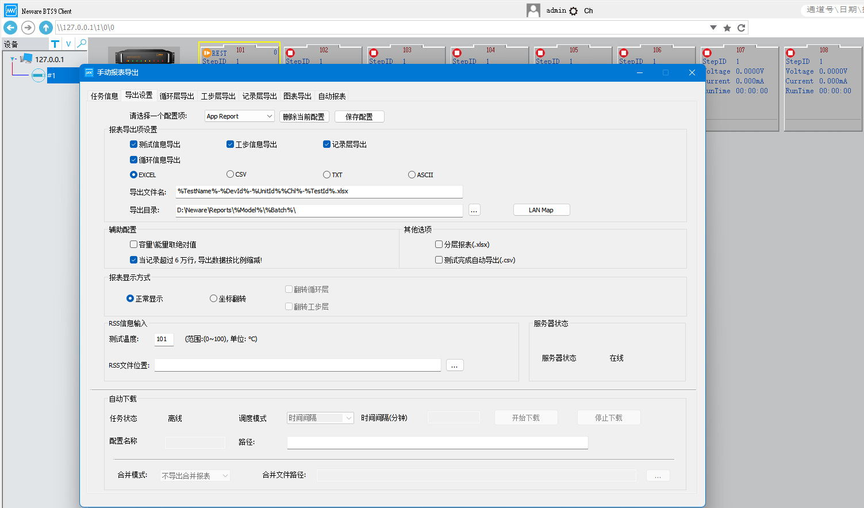Click the device thumbnail image

pos(144,56)
